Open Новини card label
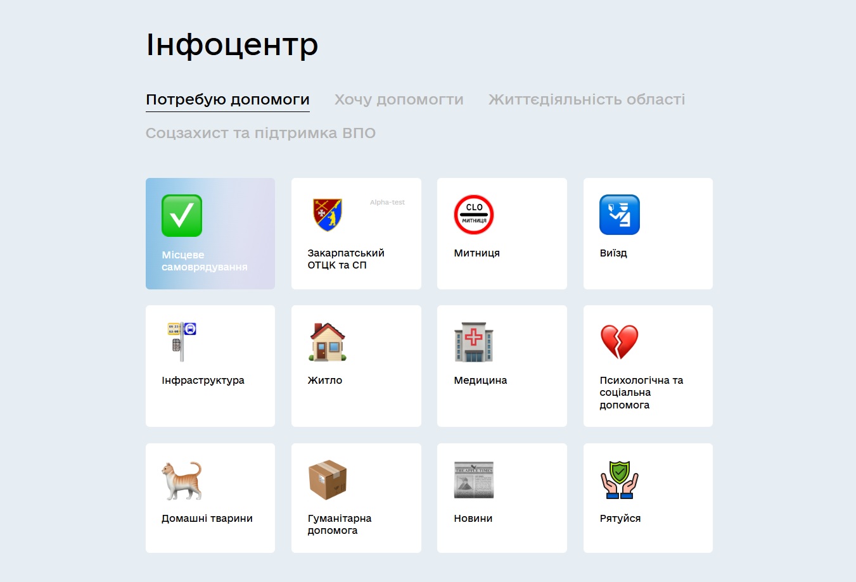This screenshot has height=582, width=856. [473, 518]
